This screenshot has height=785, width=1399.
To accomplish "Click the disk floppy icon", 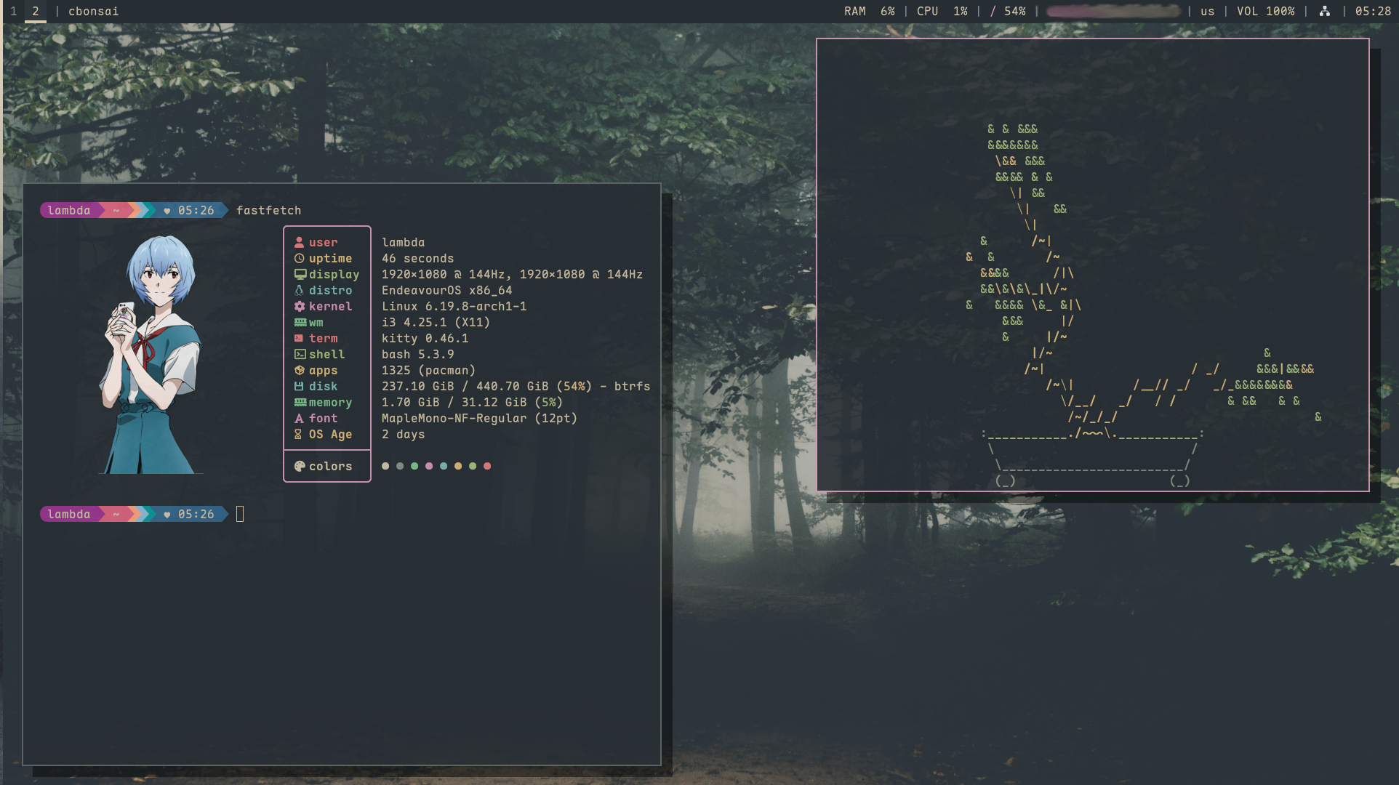I will (x=299, y=387).
